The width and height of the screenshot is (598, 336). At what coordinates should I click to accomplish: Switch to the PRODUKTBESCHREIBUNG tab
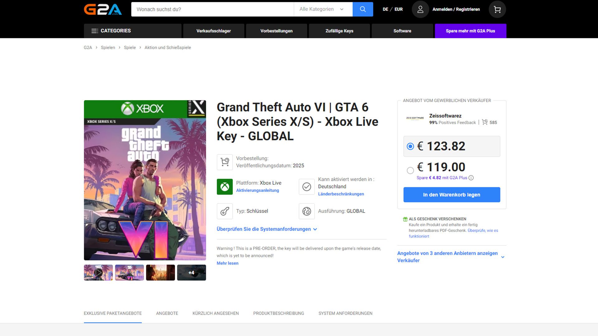point(278,313)
